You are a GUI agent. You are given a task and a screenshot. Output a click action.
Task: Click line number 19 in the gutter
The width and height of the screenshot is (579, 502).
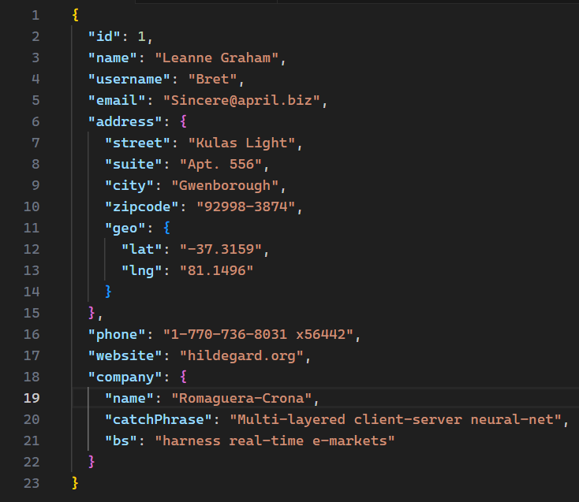(x=32, y=398)
